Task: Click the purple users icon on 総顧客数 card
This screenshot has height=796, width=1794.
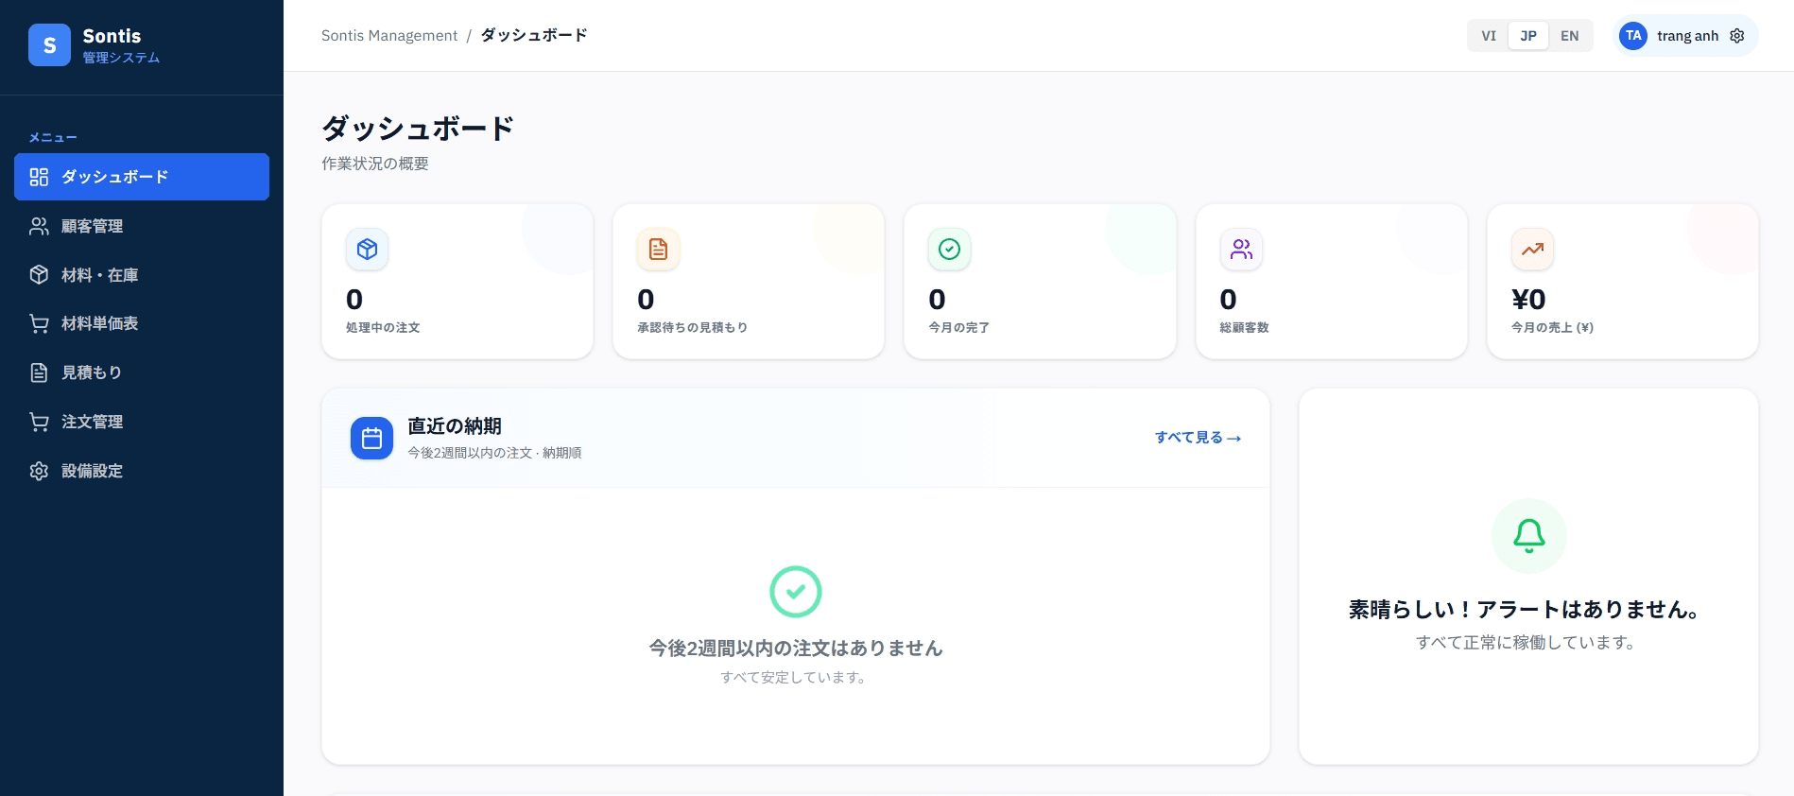Action: pyautogui.click(x=1242, y=250)
